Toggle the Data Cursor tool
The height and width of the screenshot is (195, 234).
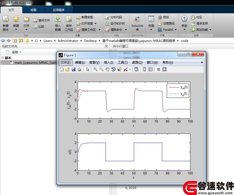coord(119,69)
